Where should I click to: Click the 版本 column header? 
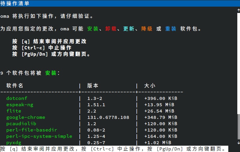[x=93, y=85]
